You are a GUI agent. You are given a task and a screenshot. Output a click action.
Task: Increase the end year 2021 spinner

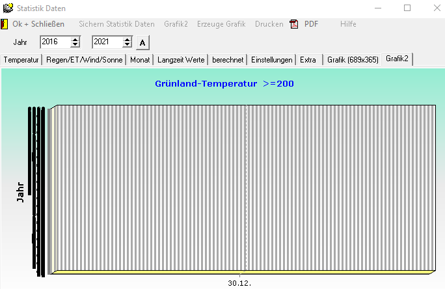point(127,40)
